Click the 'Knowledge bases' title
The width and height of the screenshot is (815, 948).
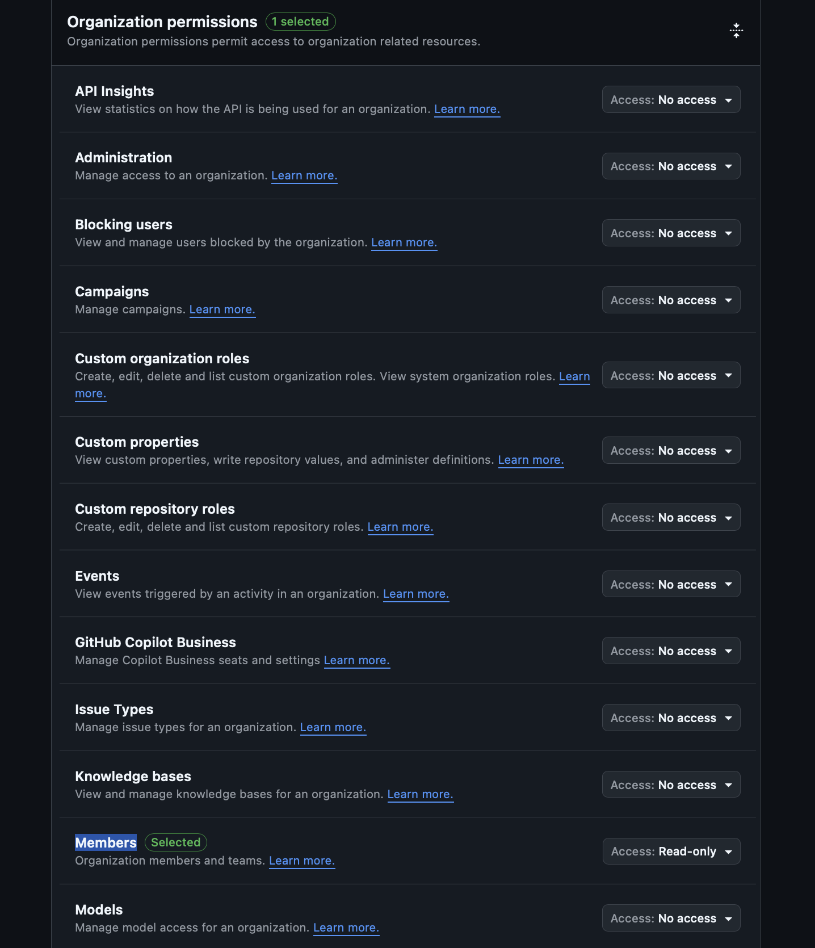(x=133, y=777)
